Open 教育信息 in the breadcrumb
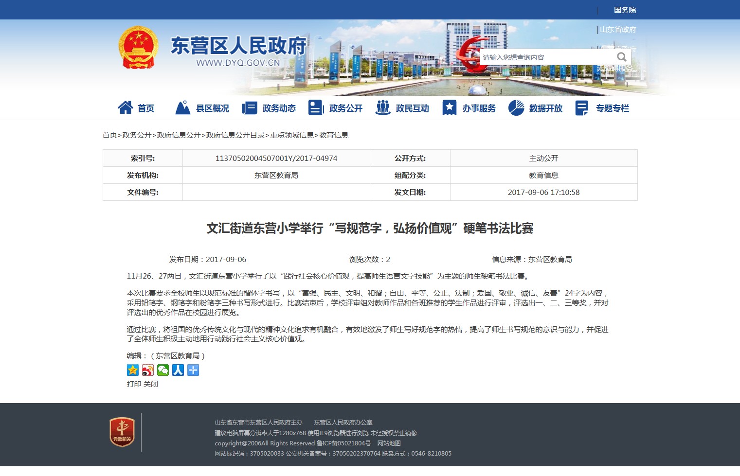The height and width of the screenshot is (476, 740). click(x=334, y=135)
